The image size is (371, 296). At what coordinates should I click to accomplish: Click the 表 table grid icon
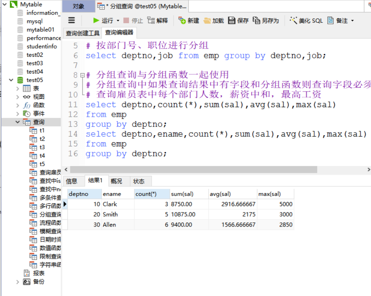tap(27, 89)
